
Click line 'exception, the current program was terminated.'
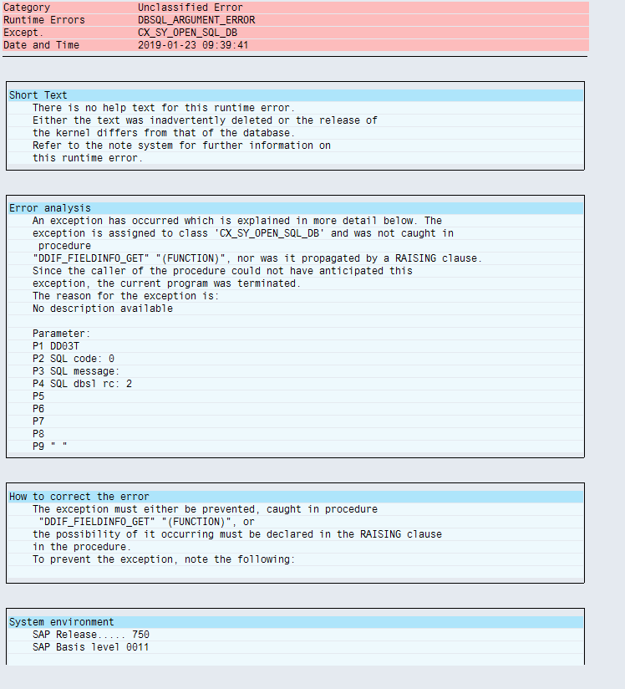167,283
